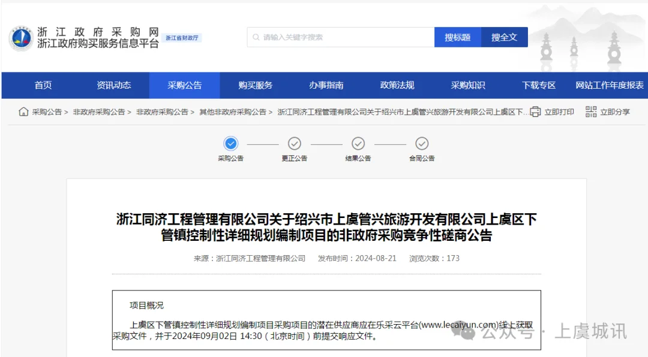Click the QR code icon next to 立即分享

point(591,111)
